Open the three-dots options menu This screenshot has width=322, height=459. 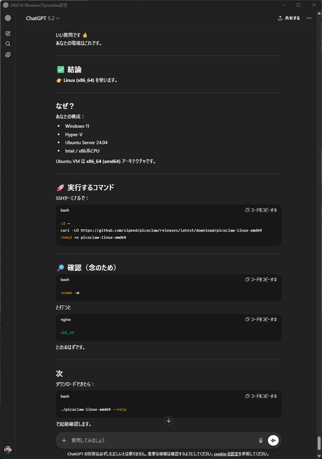[x=309, y=18]
